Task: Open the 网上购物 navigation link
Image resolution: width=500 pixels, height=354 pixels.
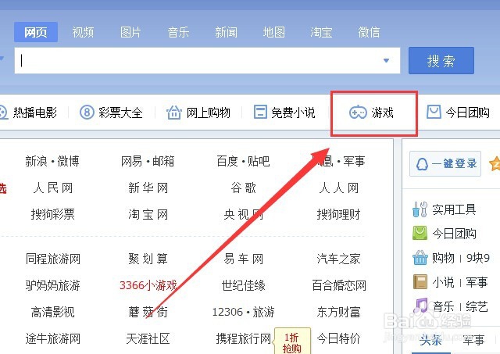Action: (x=209, y=113)
